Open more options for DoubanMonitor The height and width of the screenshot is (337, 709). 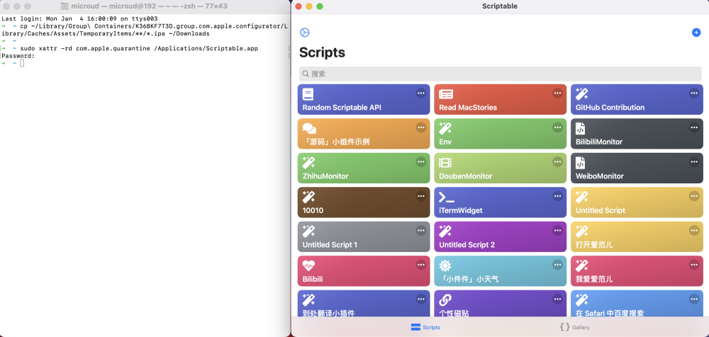click(x=557, y=161)
